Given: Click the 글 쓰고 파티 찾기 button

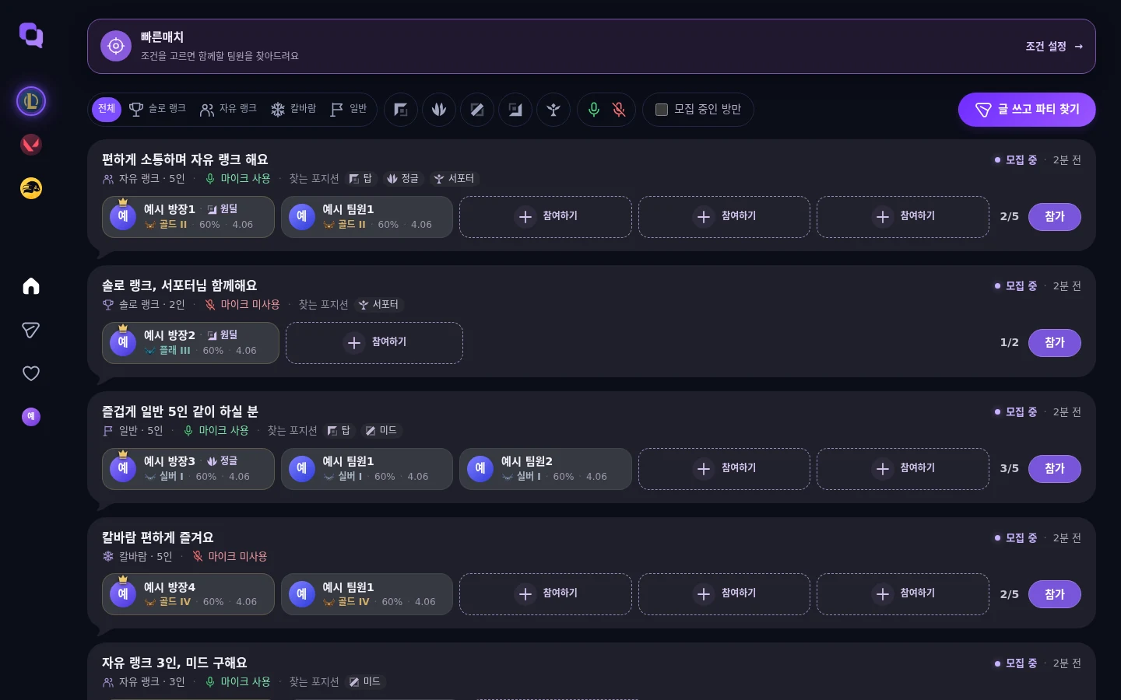Looking at the screenshot, I should click(x=1027, y=110).
